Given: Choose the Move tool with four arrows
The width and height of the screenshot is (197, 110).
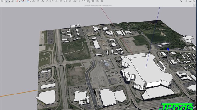Looking at the screenshot, I should coord(43,1).
